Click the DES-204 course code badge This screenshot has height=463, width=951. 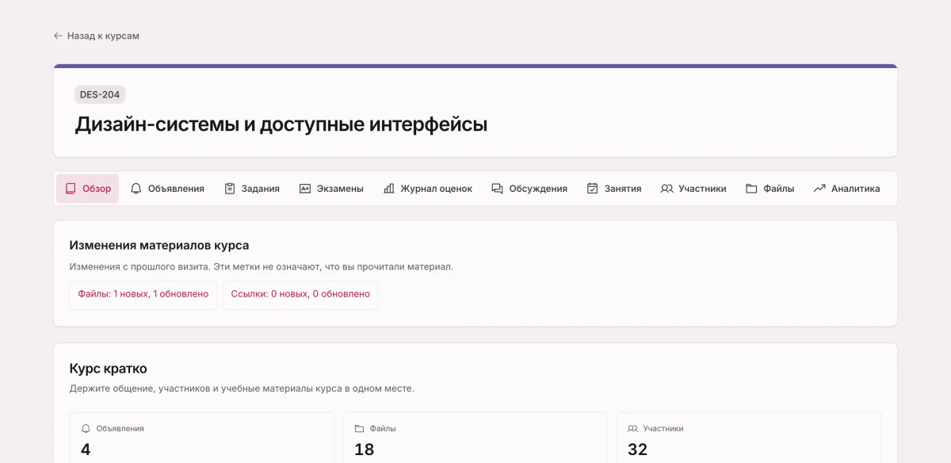coord(100,94)
